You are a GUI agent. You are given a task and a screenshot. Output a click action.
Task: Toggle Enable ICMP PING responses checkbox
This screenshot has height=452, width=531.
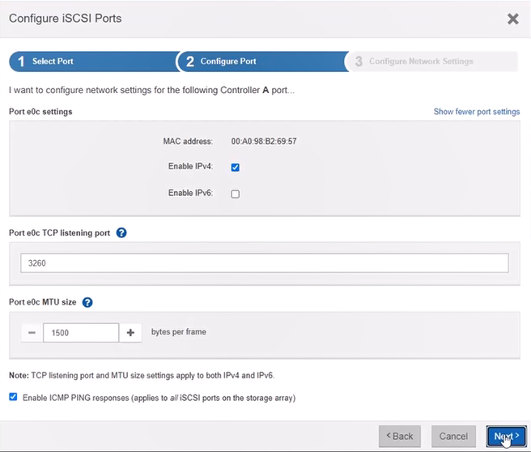pos(13,397)
